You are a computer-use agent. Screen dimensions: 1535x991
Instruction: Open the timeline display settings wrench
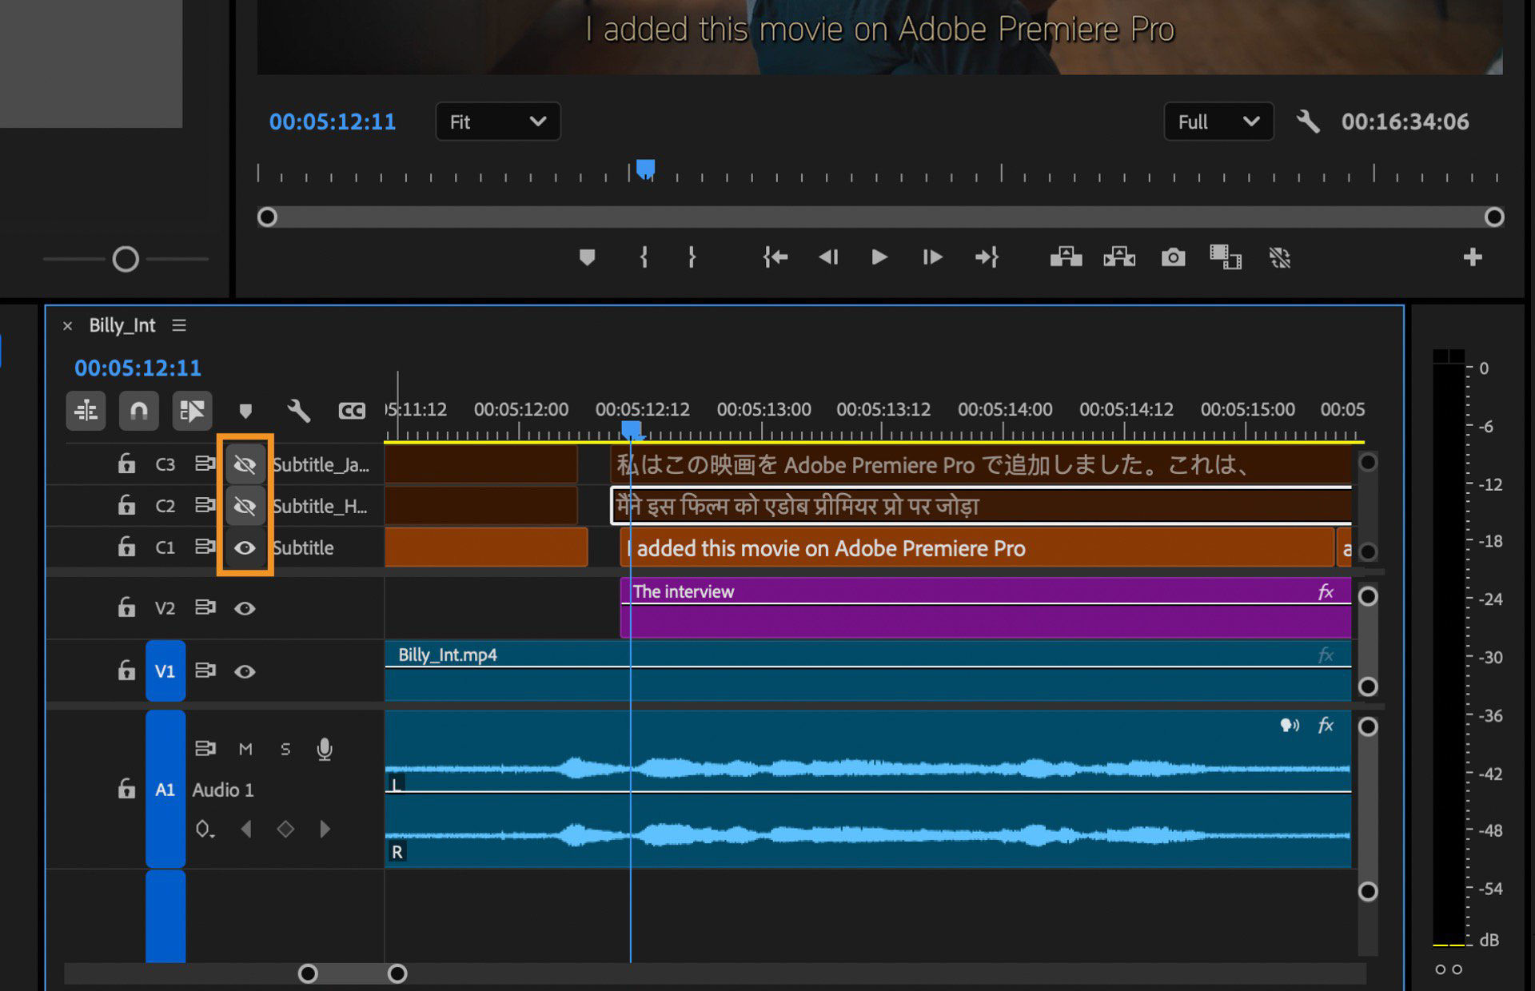[298, 411]
